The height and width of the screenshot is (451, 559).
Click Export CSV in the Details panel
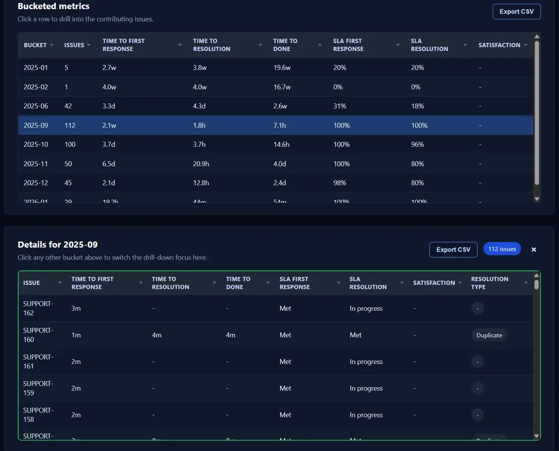453,249
